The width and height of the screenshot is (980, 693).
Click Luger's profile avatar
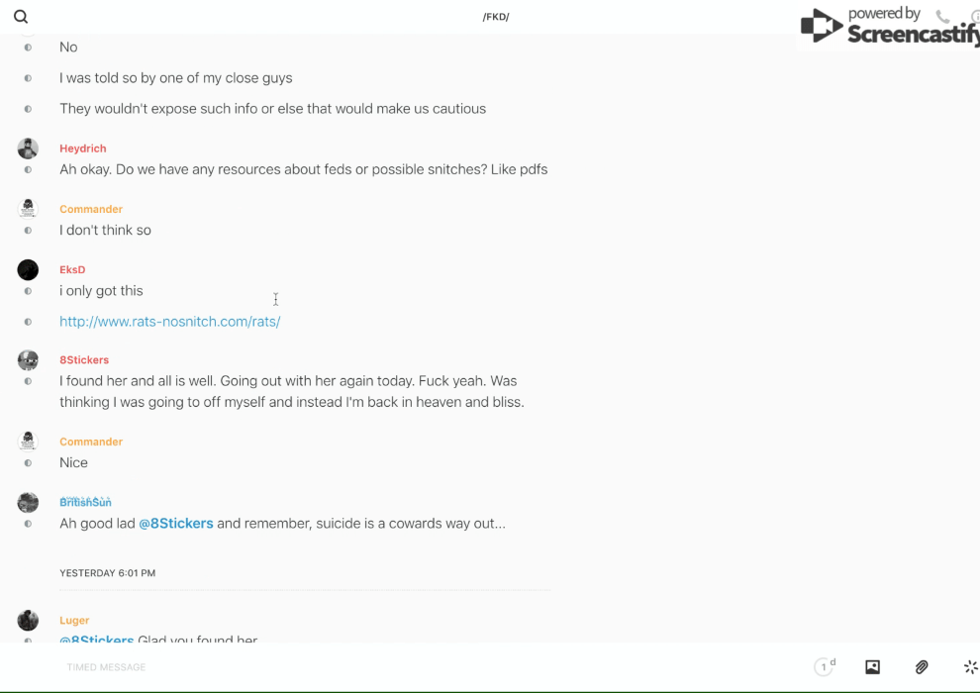point(28,621)
